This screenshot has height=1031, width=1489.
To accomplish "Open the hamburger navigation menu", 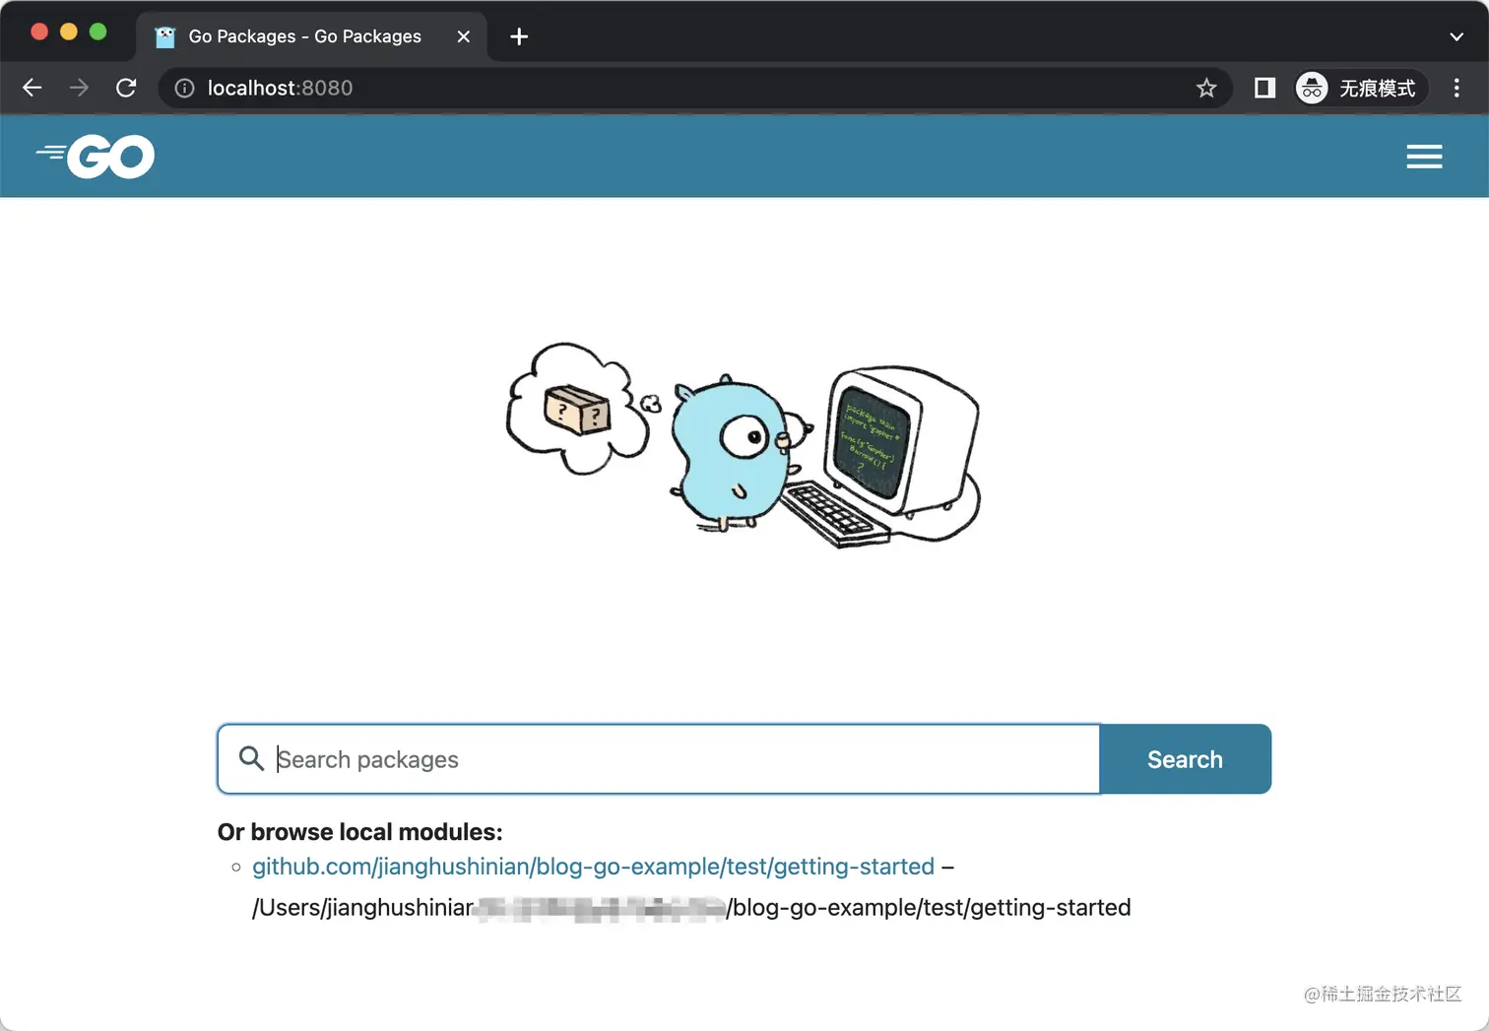I will (1424, 157).
